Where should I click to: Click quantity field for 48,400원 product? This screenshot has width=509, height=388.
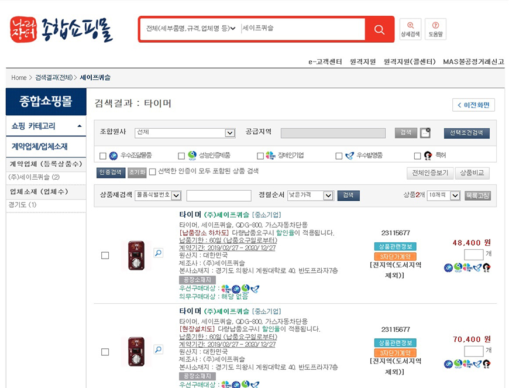[474, 255]
